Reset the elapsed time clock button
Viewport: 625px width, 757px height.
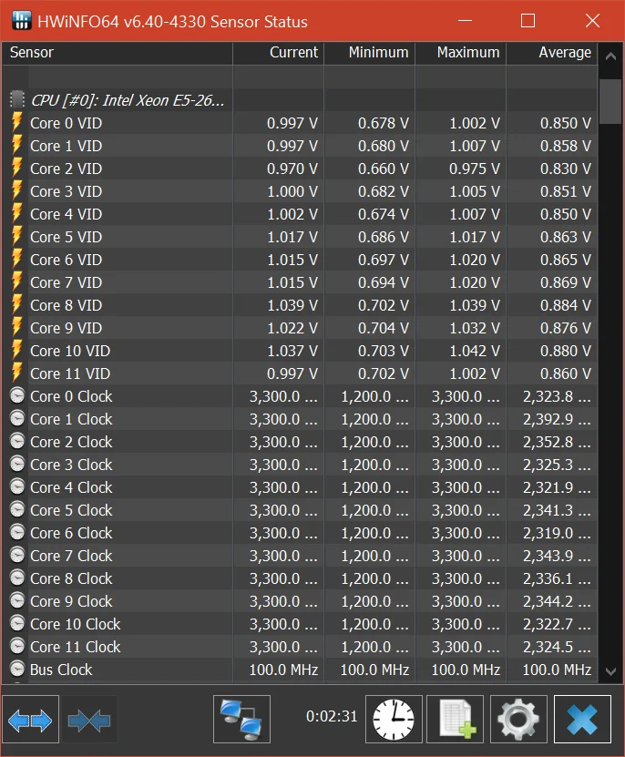click(394, 720)
